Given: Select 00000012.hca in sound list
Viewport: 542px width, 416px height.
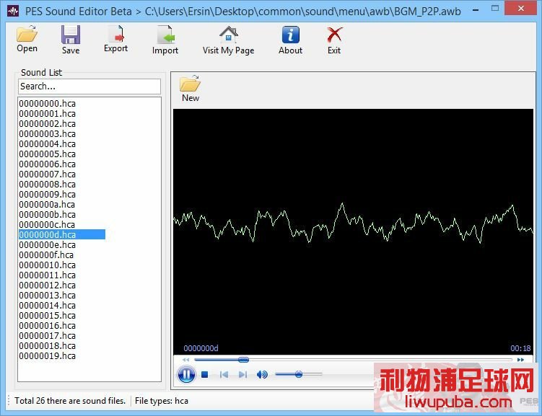Looking at the screenshot, I should click(48, 286).
